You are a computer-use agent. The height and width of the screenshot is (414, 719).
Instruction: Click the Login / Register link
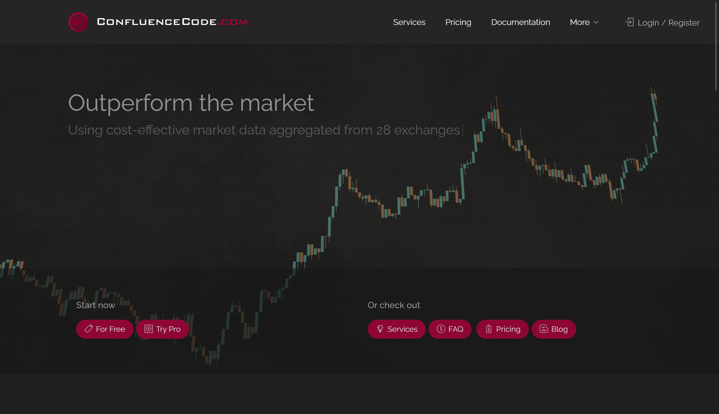(x=668, y=23)
